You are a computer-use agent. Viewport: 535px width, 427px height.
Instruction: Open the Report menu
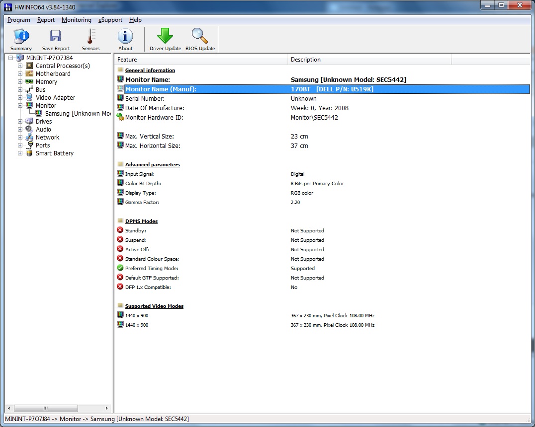pos(46,20)
